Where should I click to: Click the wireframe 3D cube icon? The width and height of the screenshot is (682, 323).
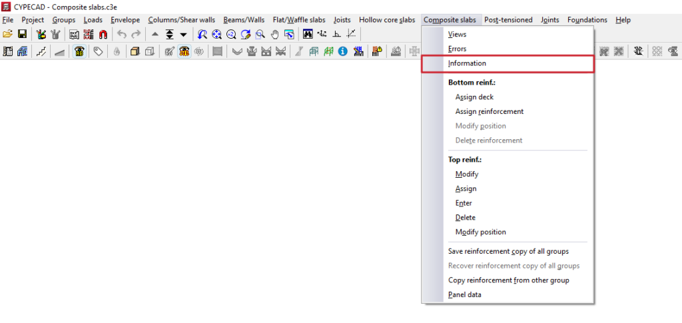point(149,52)
